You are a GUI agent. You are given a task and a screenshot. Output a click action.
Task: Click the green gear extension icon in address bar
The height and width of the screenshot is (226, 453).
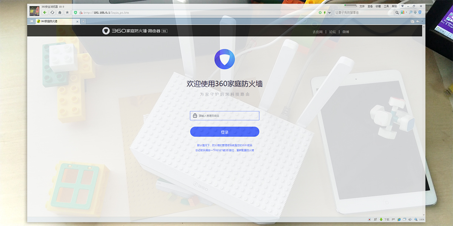(320, 12)
